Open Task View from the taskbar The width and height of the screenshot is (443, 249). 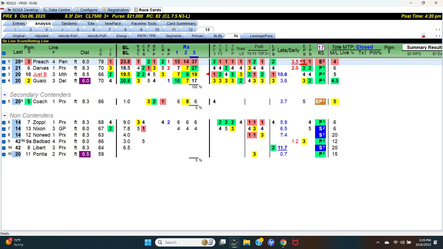click(222, 243)
